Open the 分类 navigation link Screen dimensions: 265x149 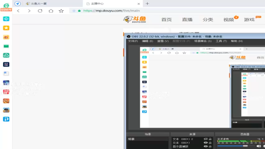208,20
